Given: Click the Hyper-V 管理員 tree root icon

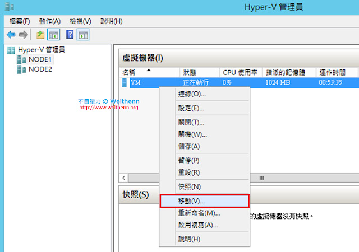Looking at the screenshot, I should [x=11, y=50].
